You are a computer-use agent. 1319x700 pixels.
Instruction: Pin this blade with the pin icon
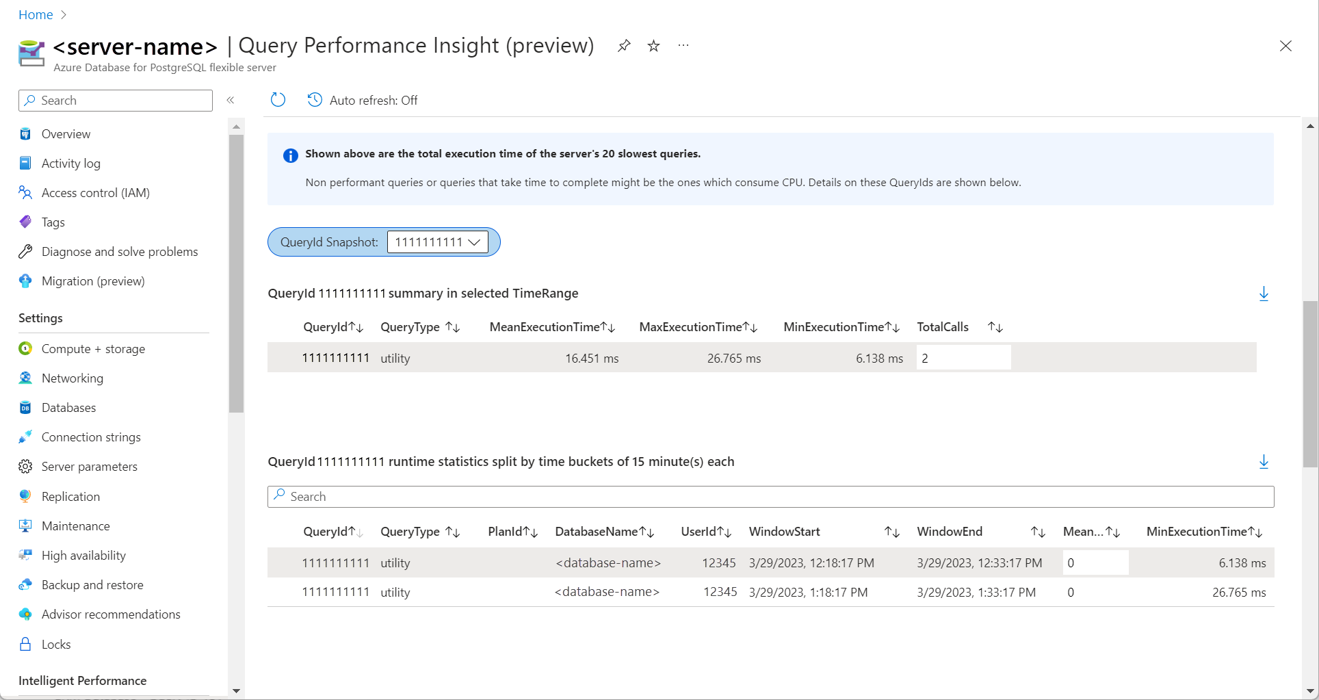tap(624, 46)
